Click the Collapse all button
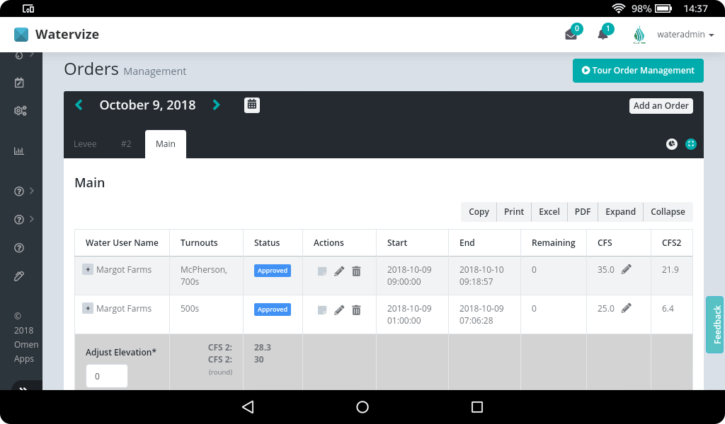This screenshot has height=424, width=725. click(x=668, y=212)
